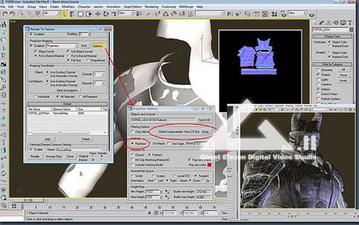Choose the highlighted Select Object tool

pos(64,14)
